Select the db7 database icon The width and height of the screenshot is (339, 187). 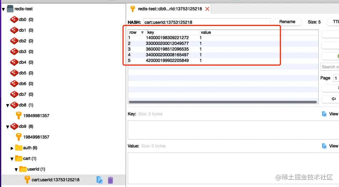[x=14, y=94]
